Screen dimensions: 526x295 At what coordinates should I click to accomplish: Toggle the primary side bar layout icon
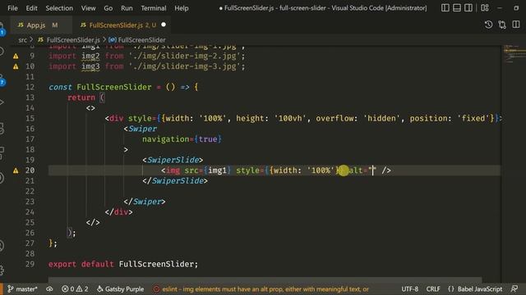(445, 7)
